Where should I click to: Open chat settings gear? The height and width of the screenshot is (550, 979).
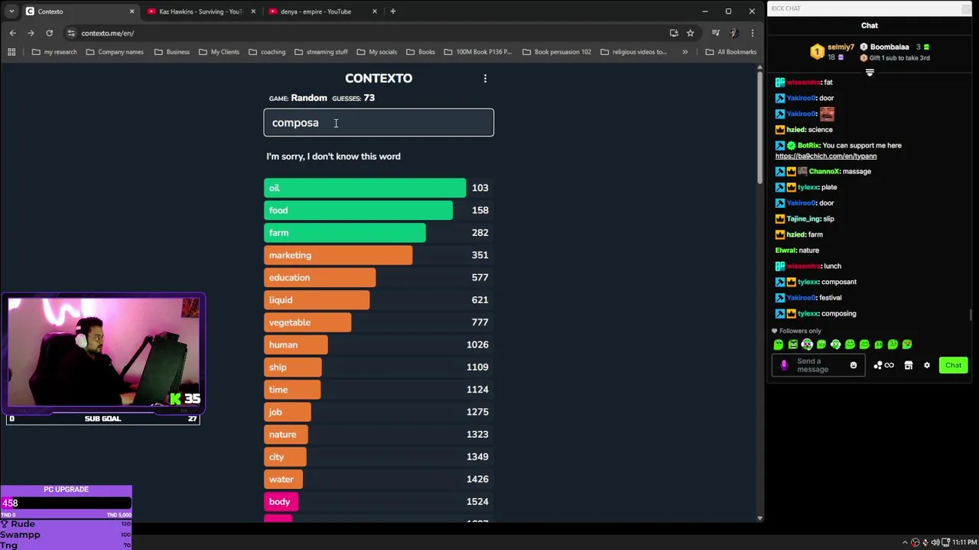(927, 365)
